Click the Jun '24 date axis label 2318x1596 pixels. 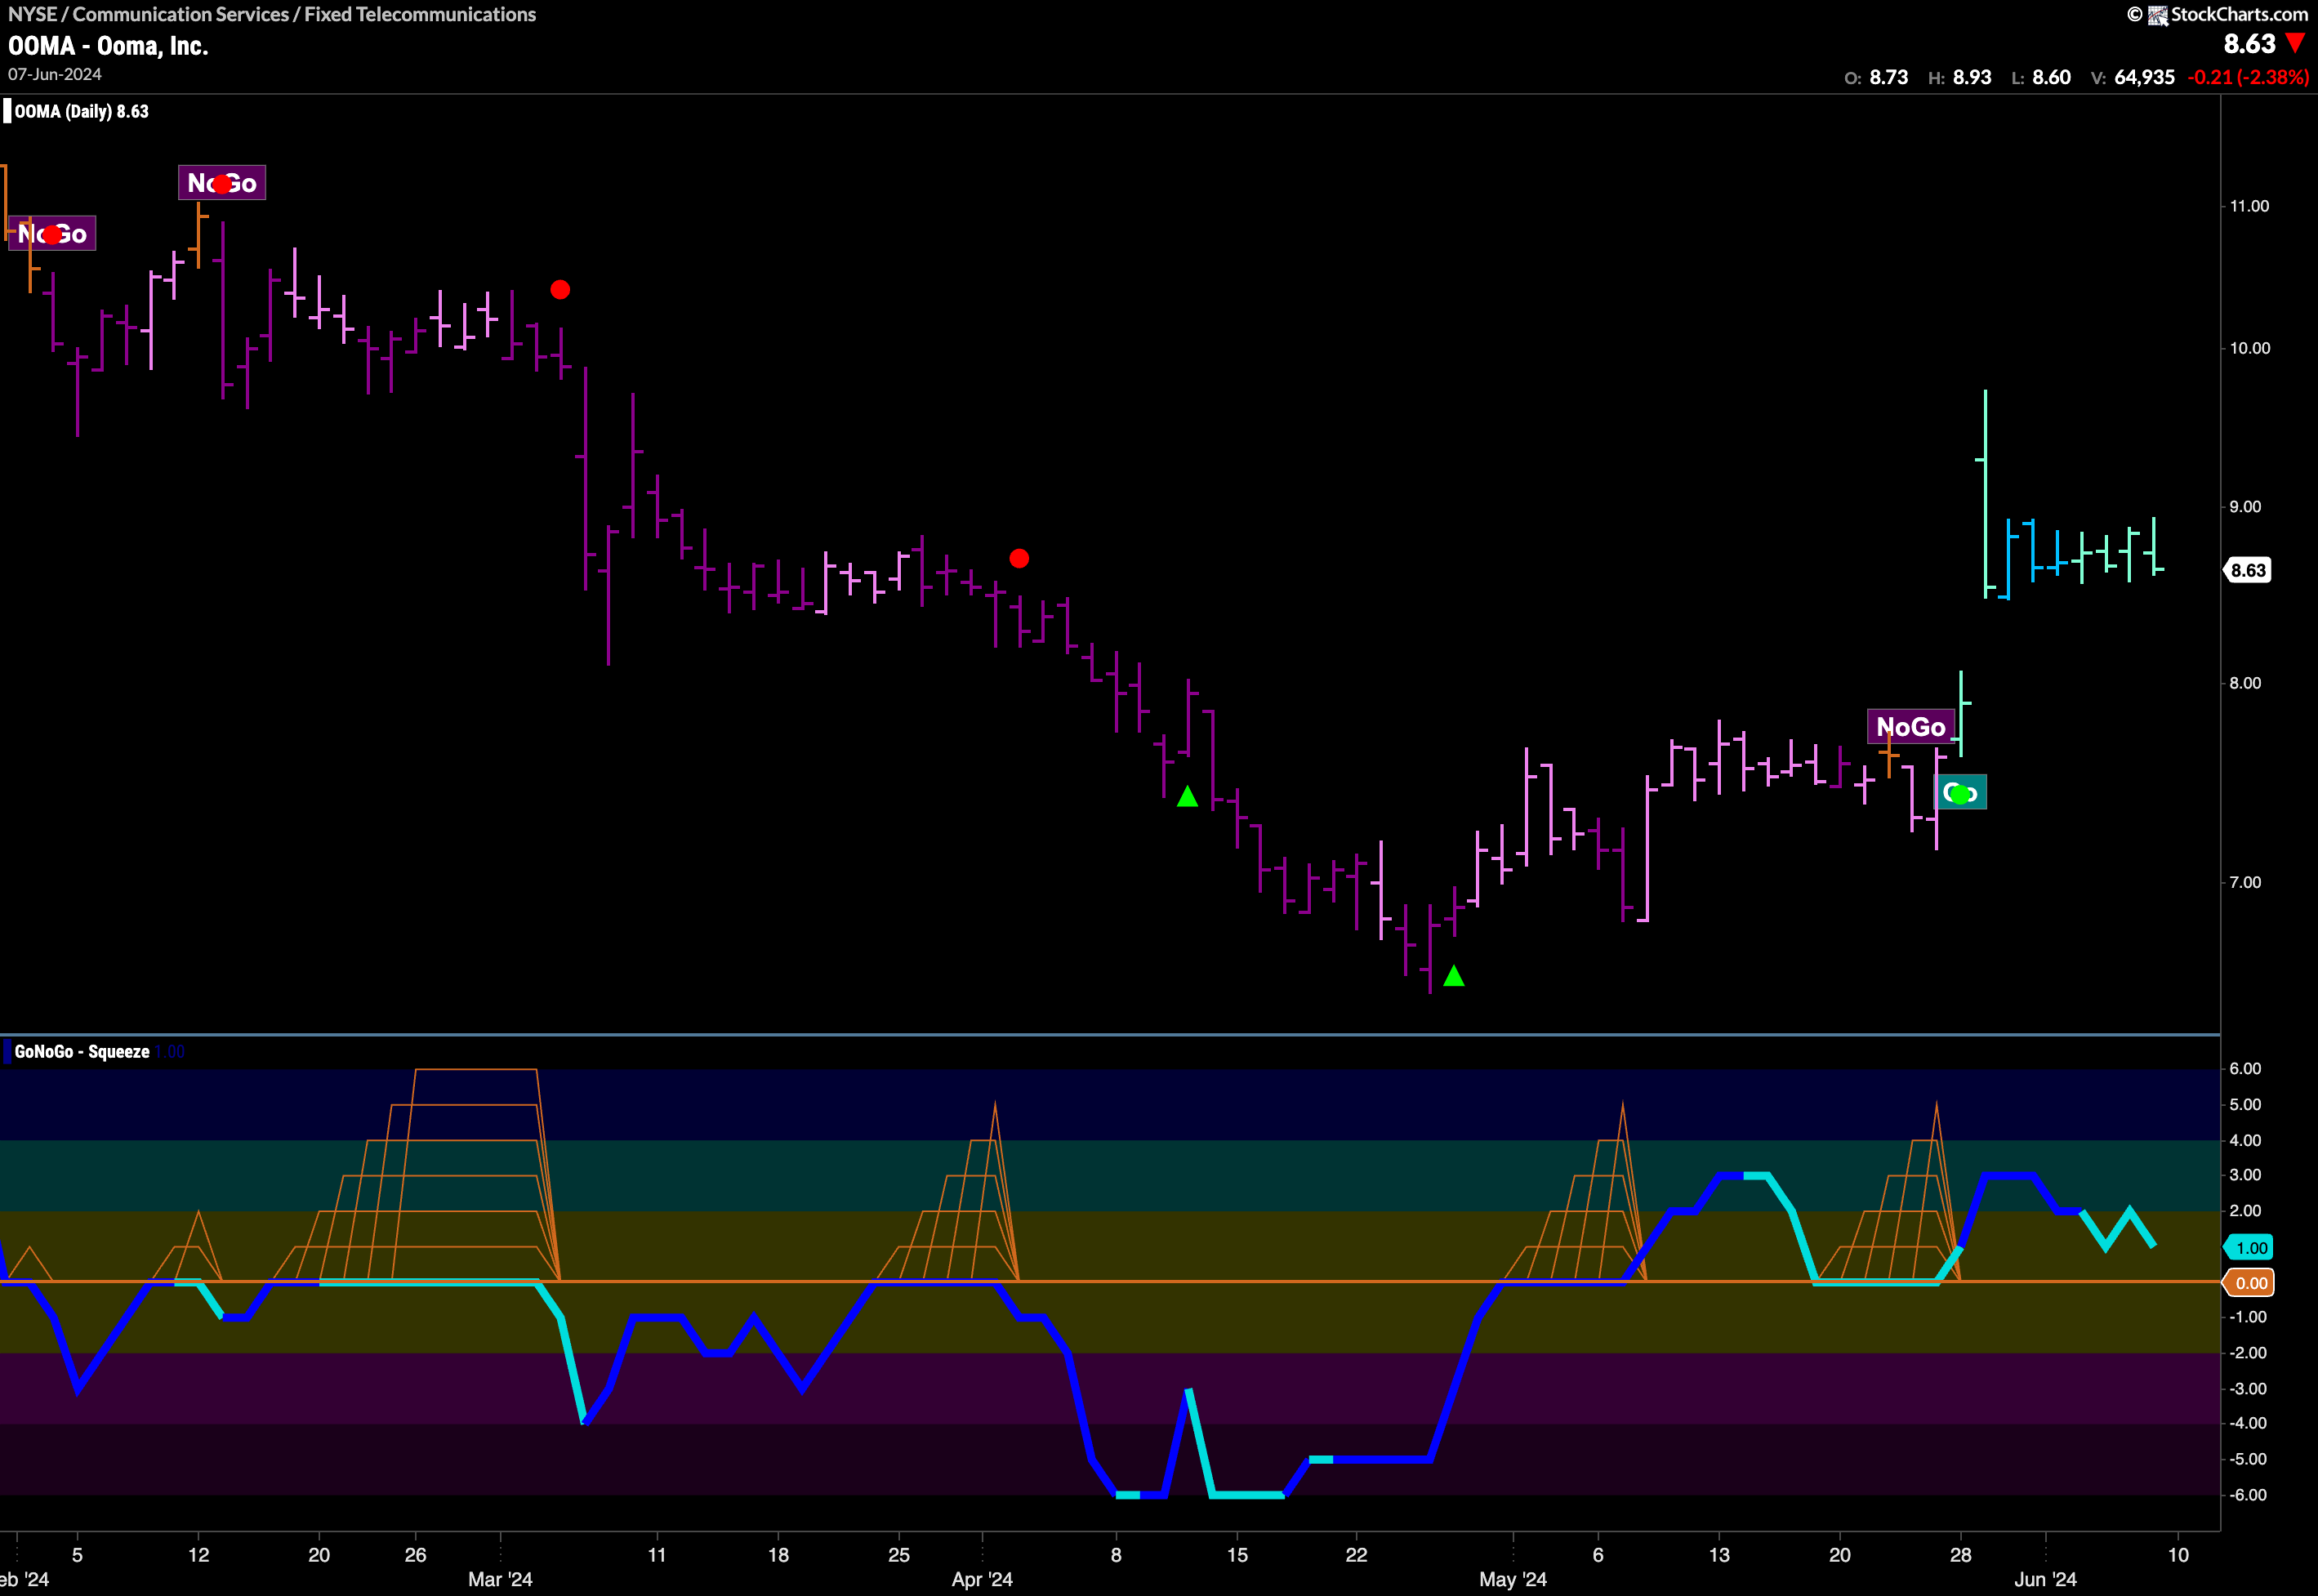pyautogui.click(x=2045, y=1580)
